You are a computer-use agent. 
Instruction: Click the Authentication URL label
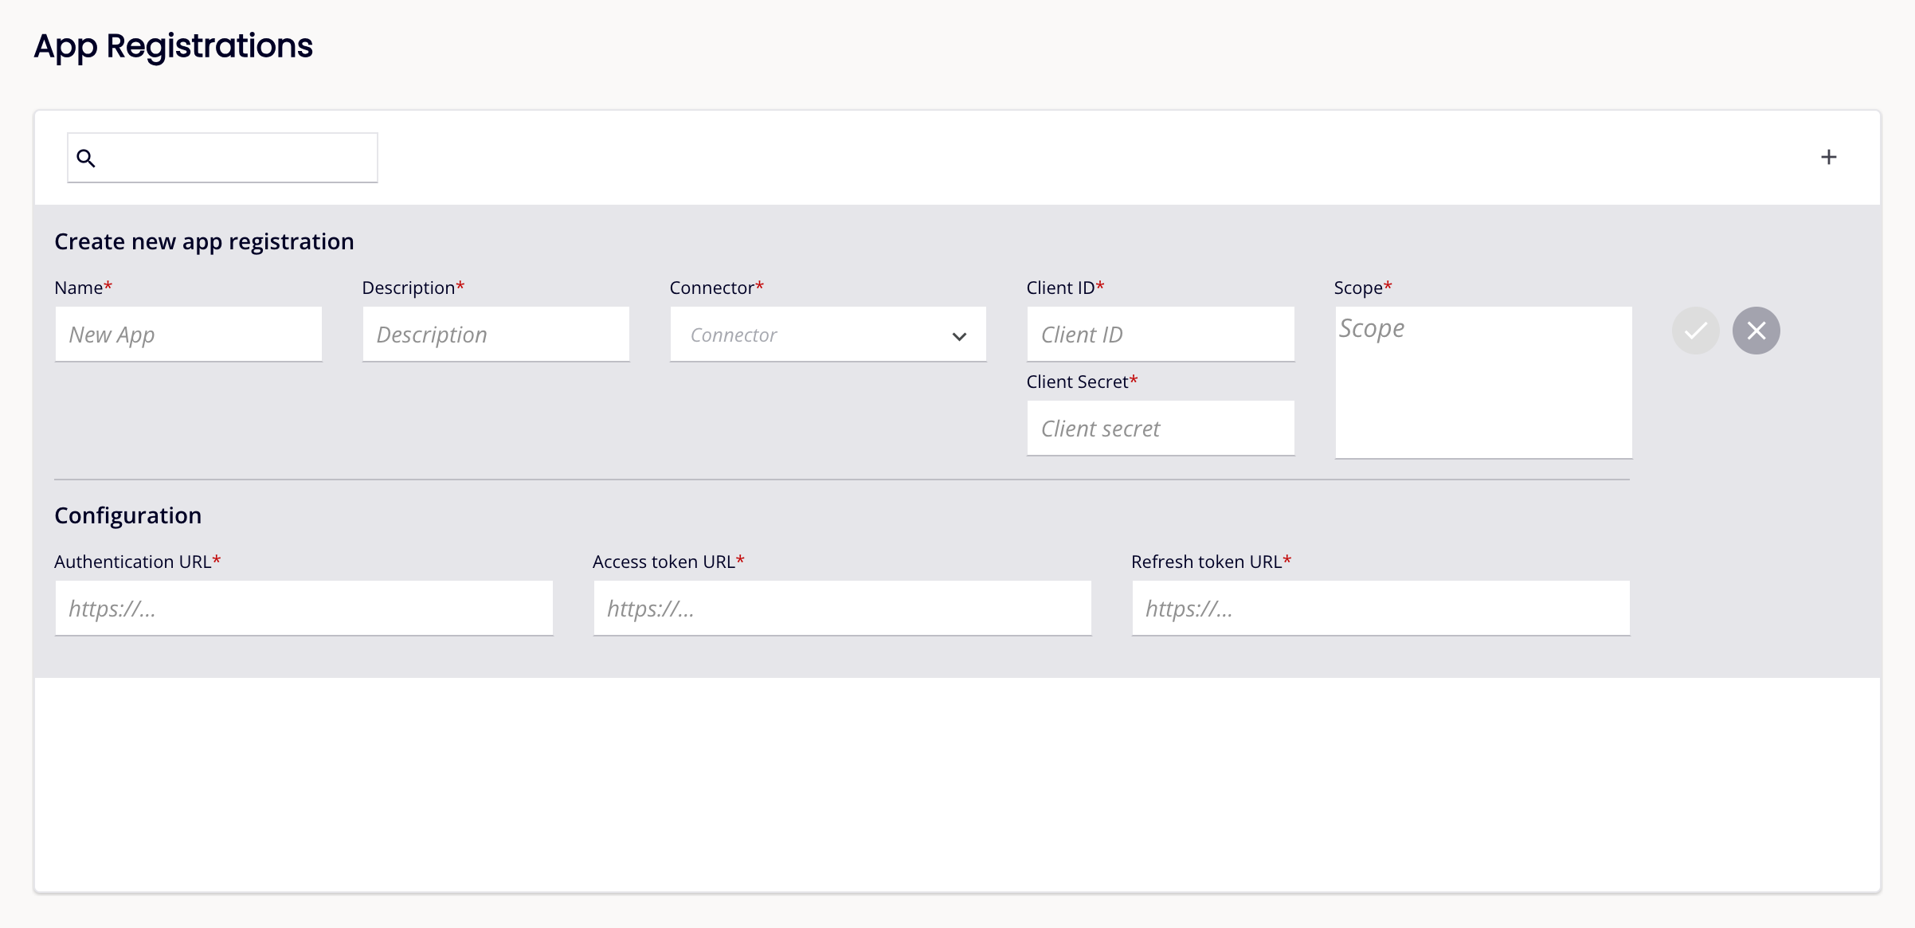[x=137, y=562]
